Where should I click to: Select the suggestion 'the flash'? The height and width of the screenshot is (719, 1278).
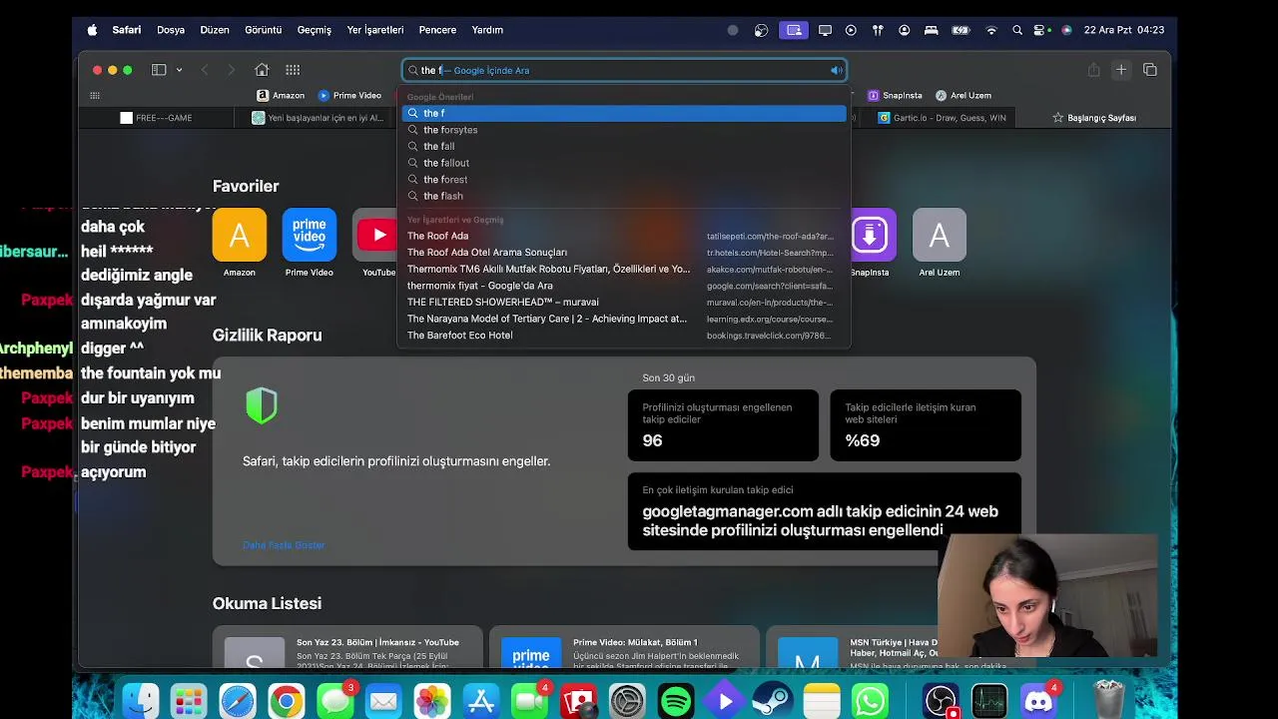point(624,196)
